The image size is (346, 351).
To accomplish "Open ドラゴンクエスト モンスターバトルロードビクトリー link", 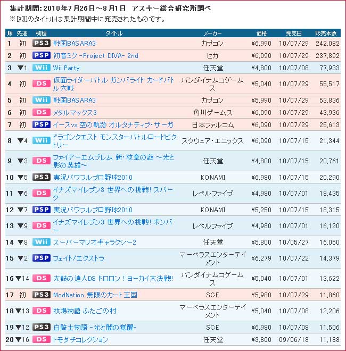I will 114,141.
